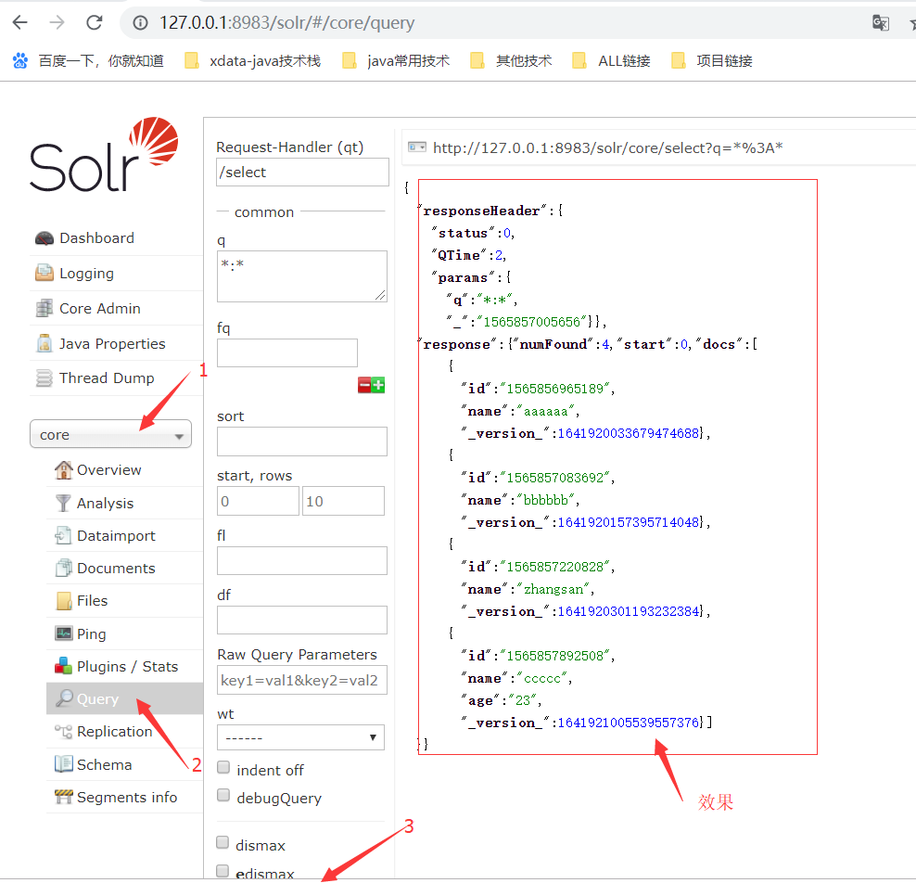
Task: Focus the fq filter query field
Action: point(287,353)
